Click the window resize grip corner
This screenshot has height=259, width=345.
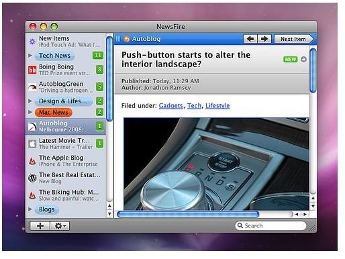click(313, 228)
